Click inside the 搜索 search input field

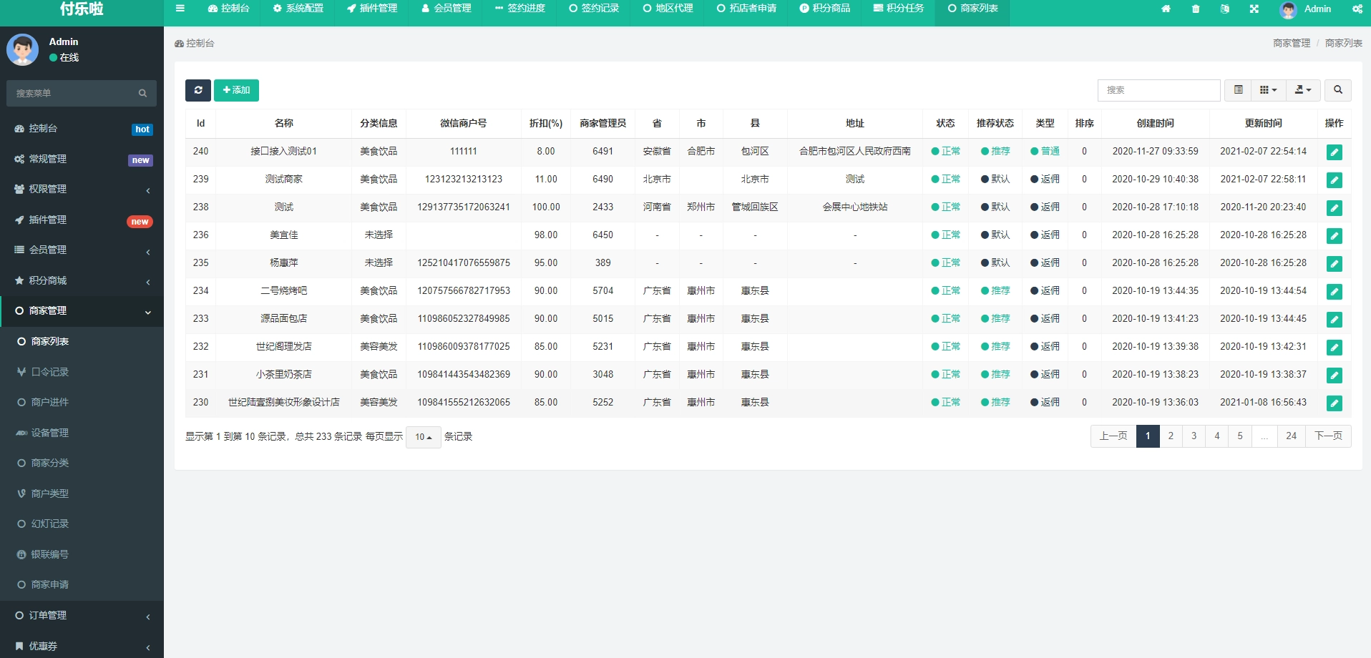click(1159, 90)
